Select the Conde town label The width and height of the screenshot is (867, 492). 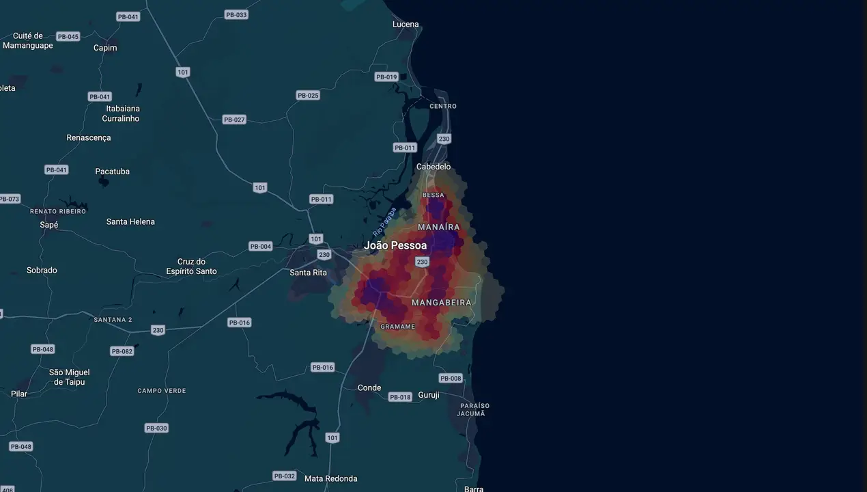369,388
